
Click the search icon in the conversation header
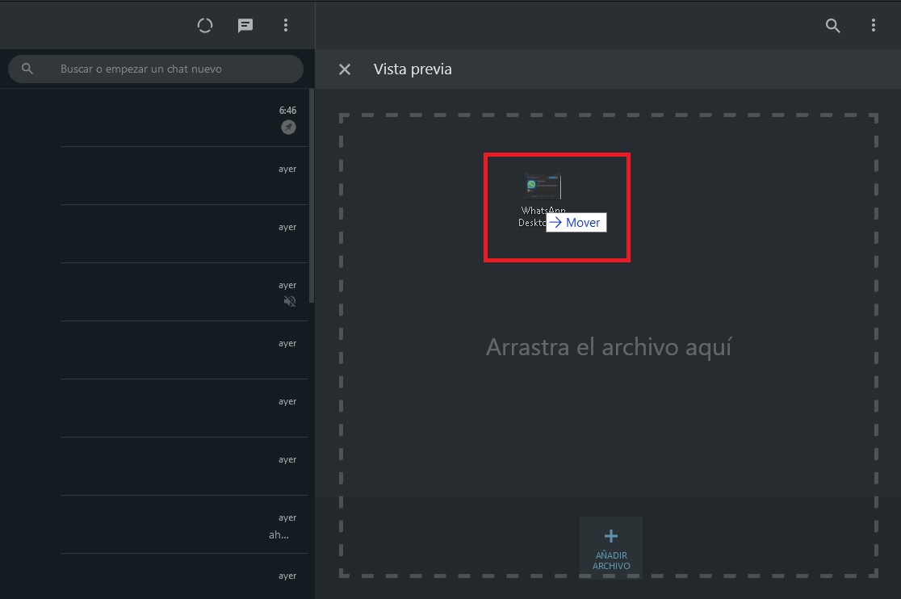point(832,25)
